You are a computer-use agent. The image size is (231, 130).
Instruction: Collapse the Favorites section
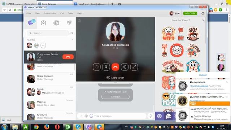coord(72,40)
